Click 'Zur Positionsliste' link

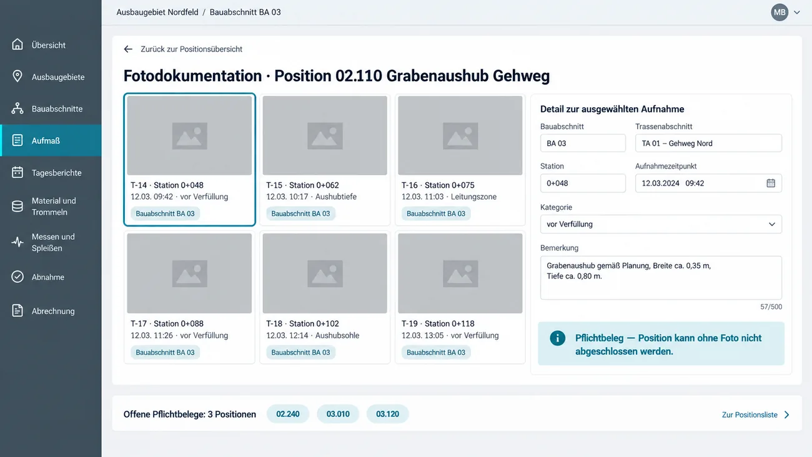(x=750, y=415)
